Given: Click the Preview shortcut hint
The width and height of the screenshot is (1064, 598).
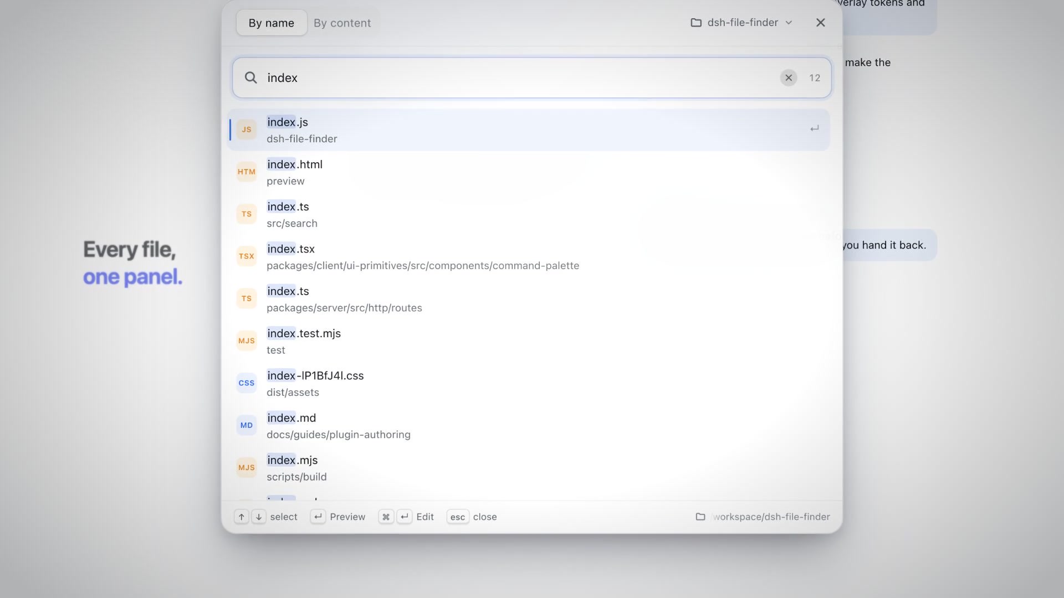Looking at the screenshot, I should 338,517.
